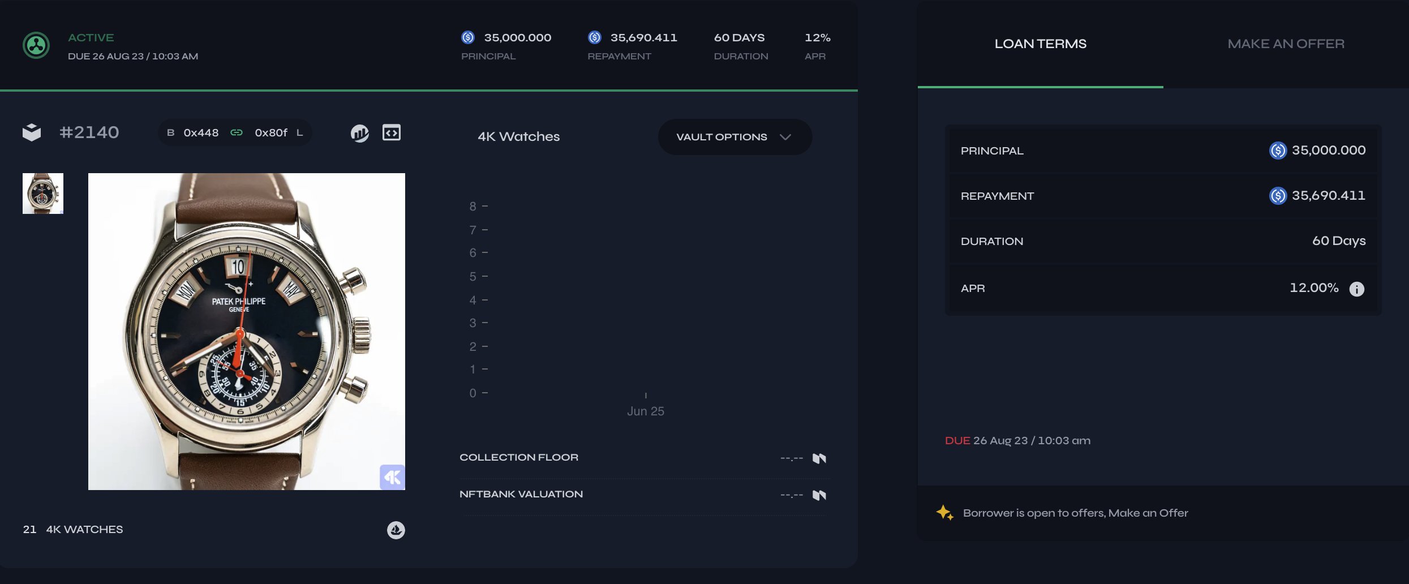Switch to the Loan Terms tab
The height and width of the screenshot is (584, 1409).
1041,44
